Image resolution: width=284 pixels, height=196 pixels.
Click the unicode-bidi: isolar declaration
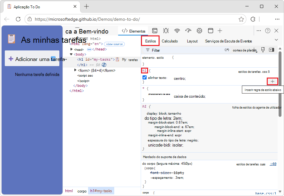tap(166, 145)
